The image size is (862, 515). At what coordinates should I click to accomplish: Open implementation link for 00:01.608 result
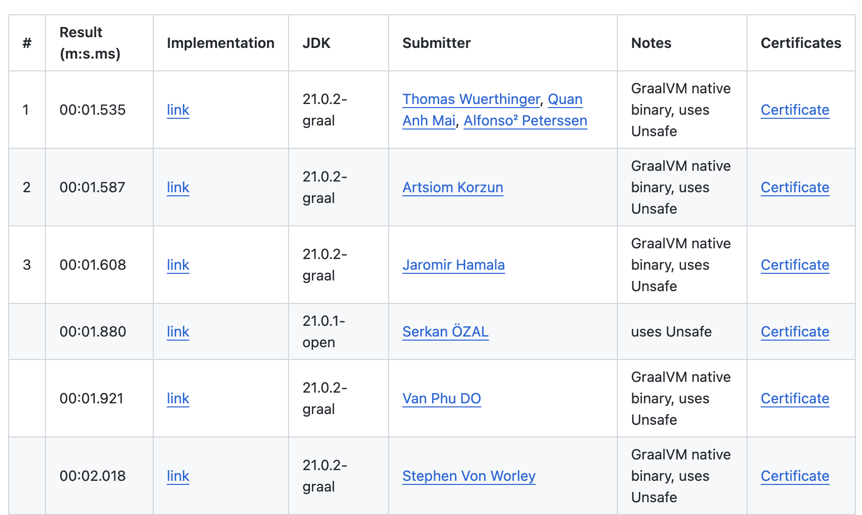click(x=178, y=265)
